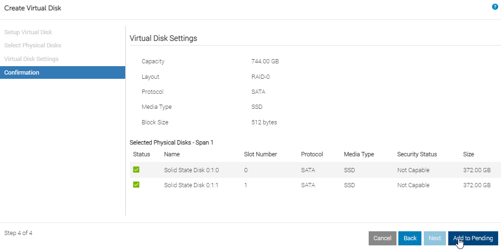Select the Solid State Disk 0:1:1 row name

[191, 185]
